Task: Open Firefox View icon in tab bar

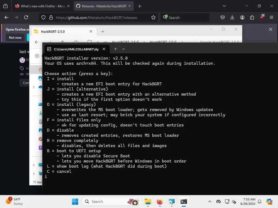Action: coord(5,6)
